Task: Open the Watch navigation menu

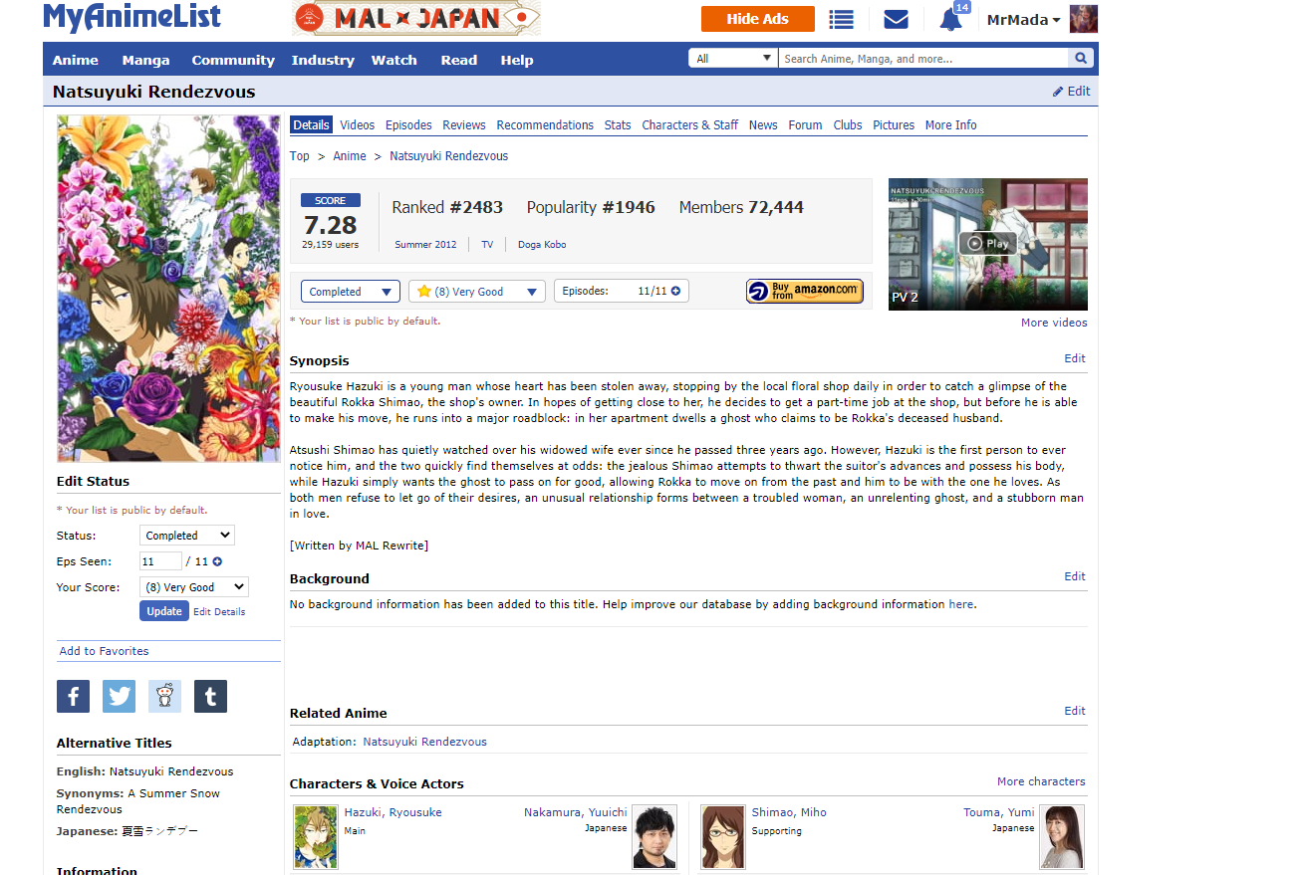Action: [394, 60]
